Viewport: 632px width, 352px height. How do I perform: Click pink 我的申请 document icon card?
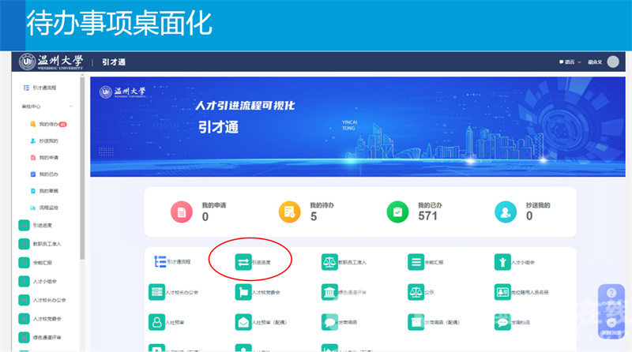tap(182, 212)
